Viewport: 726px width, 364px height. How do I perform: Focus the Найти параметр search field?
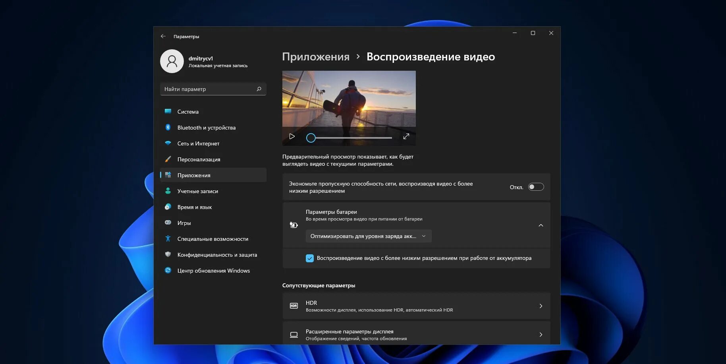click(213, 89)
